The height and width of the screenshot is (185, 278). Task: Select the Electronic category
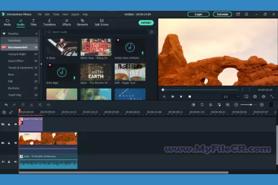coord(20,88)
